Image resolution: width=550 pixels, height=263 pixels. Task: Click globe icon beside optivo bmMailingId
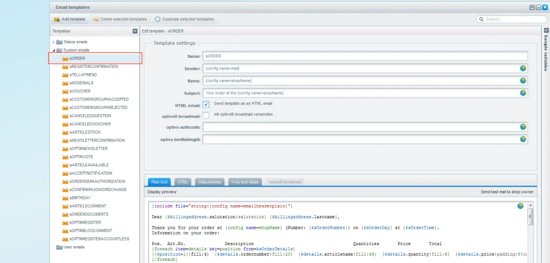(523, 139)
